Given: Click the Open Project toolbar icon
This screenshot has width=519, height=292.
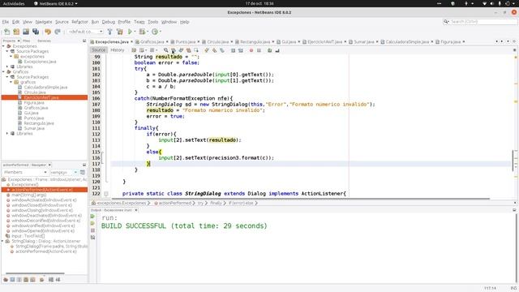Looking at the screenshot, I should click(26, 32).
